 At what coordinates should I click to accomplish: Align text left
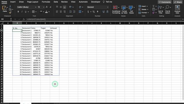57,12
